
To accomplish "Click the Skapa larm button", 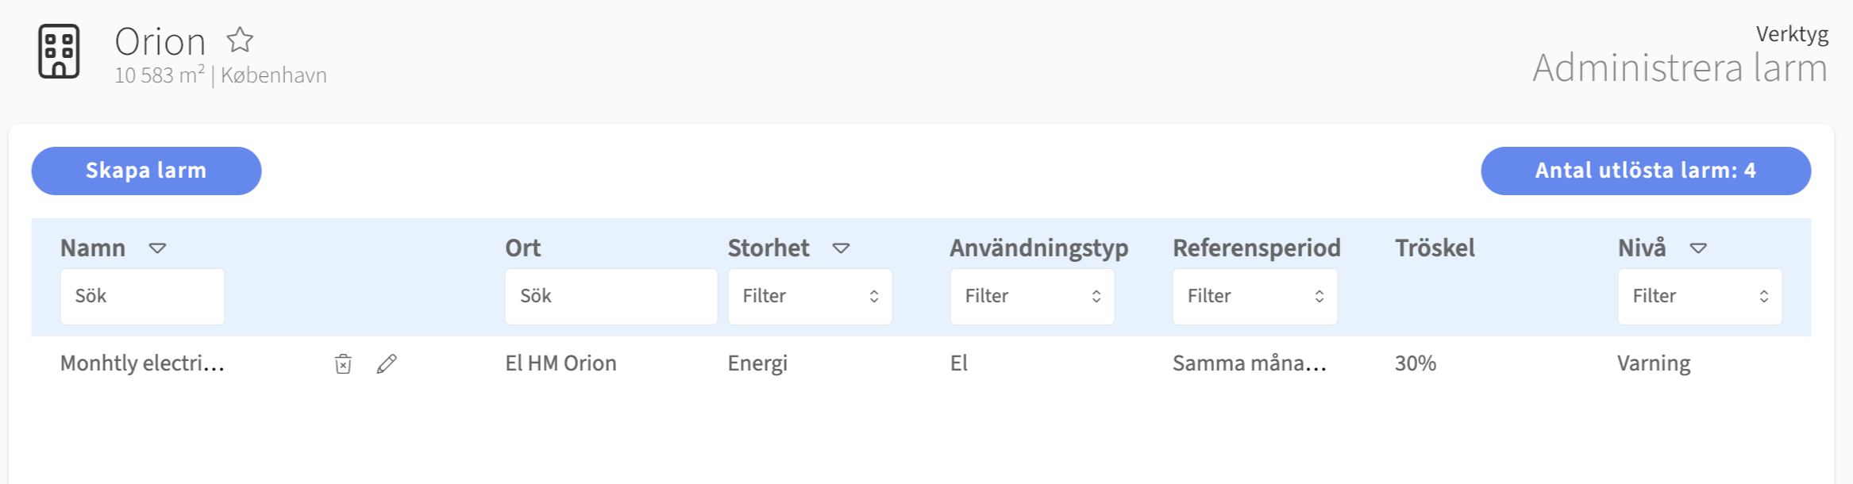I will tap(146, 171).
